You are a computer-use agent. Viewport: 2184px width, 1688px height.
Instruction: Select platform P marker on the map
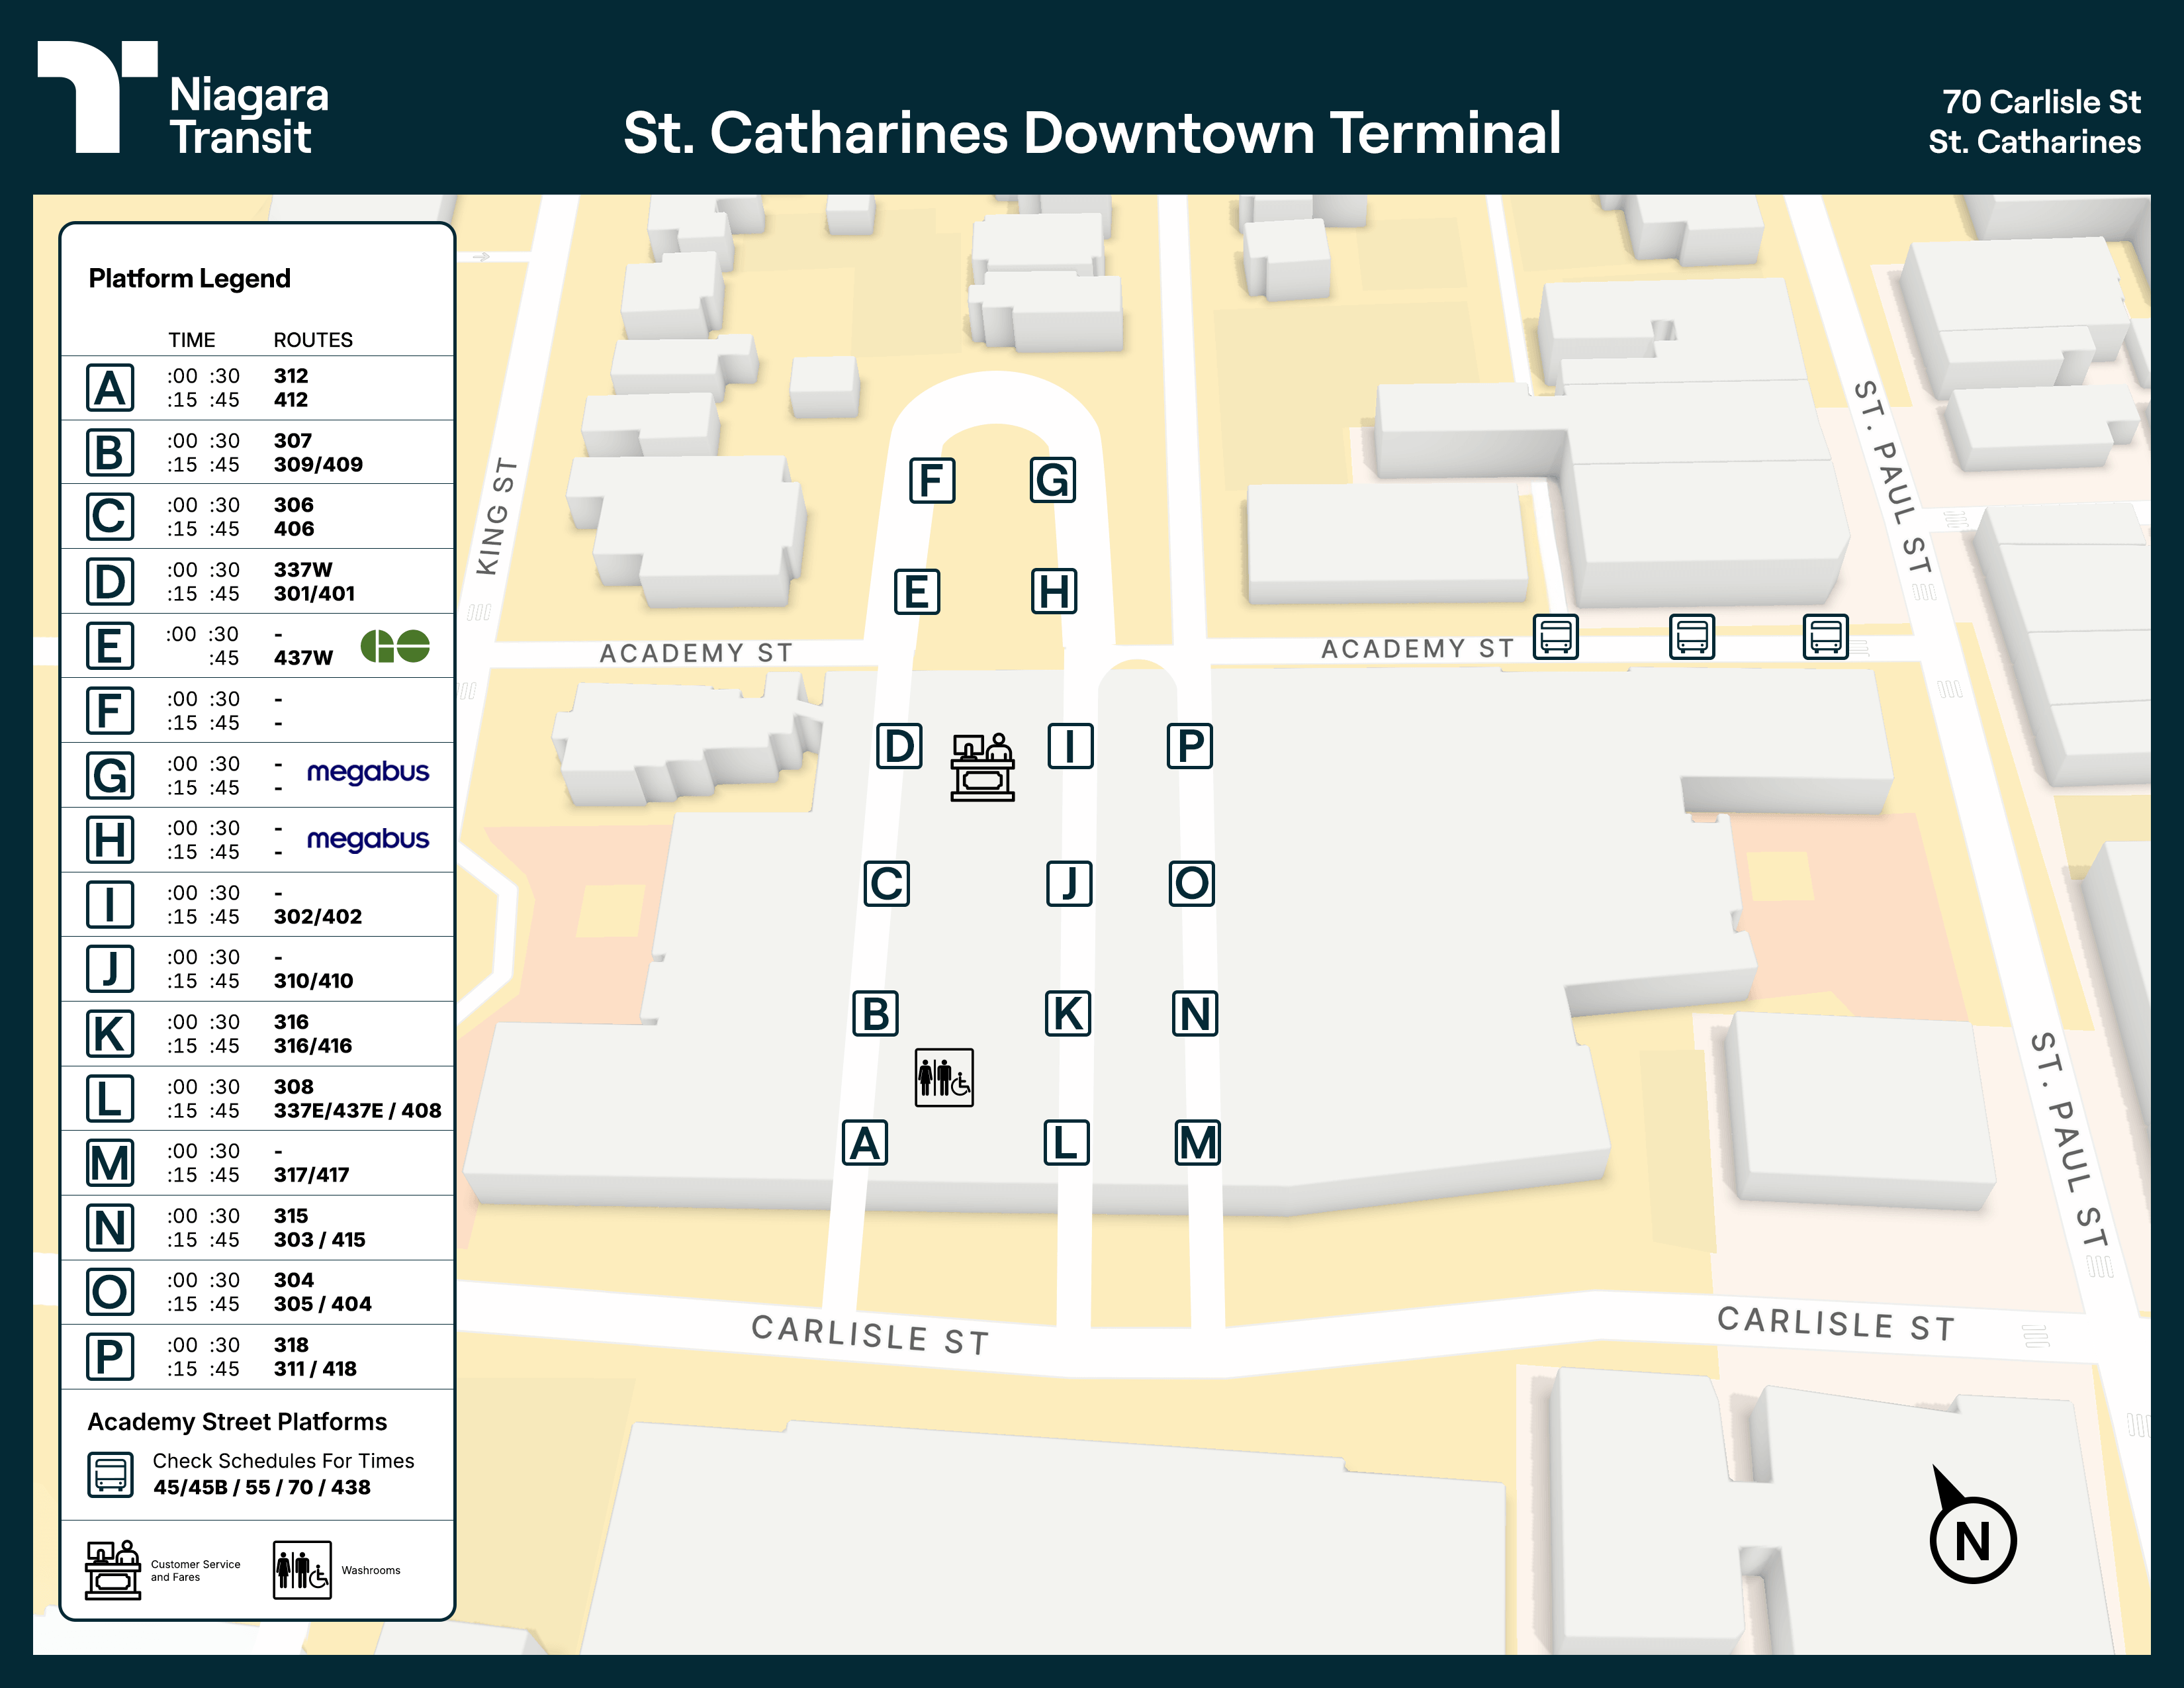[x=1190, y=746]
